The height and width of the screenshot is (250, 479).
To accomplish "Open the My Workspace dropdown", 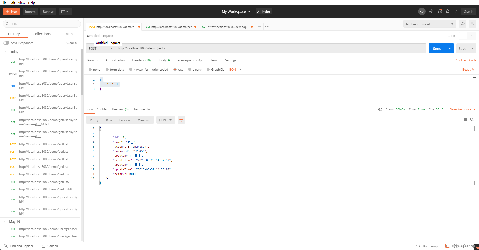I will coord(236,11).
